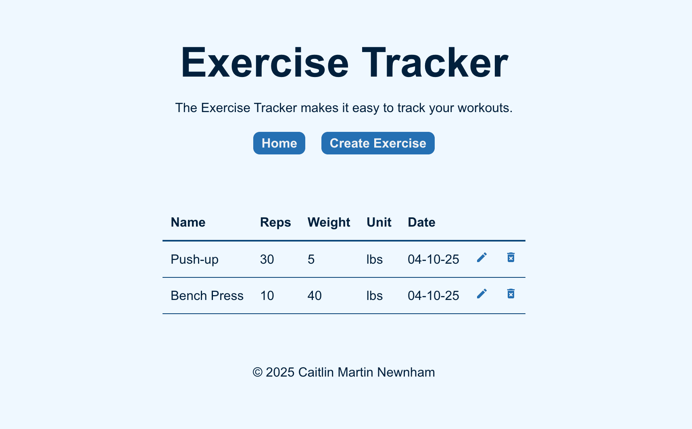Viewport: 692px width, 429px height.
Task: Click the copyright footer text
Action: tap(344, 372)
